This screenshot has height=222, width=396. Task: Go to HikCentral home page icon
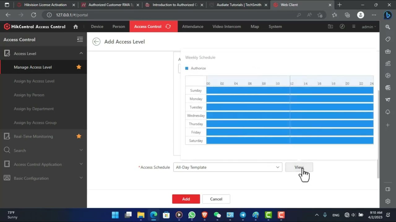tap(75, 27)
